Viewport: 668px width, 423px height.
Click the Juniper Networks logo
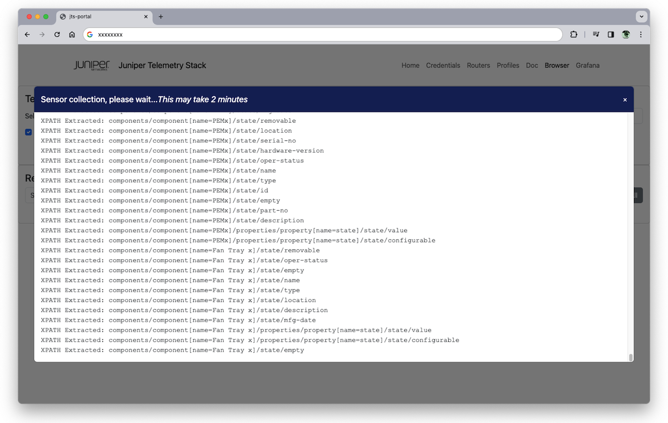[x=91, y=65]
